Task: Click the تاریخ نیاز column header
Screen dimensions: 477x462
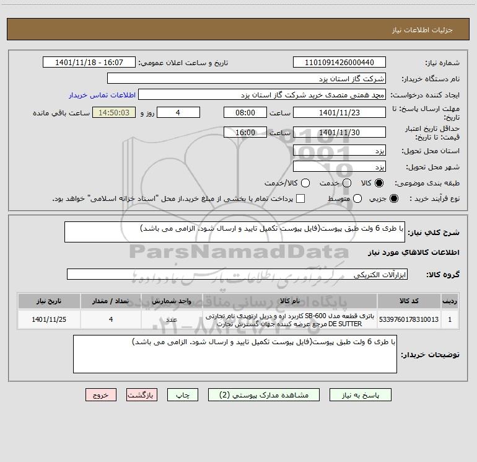Action: click(x=49, y=301)
